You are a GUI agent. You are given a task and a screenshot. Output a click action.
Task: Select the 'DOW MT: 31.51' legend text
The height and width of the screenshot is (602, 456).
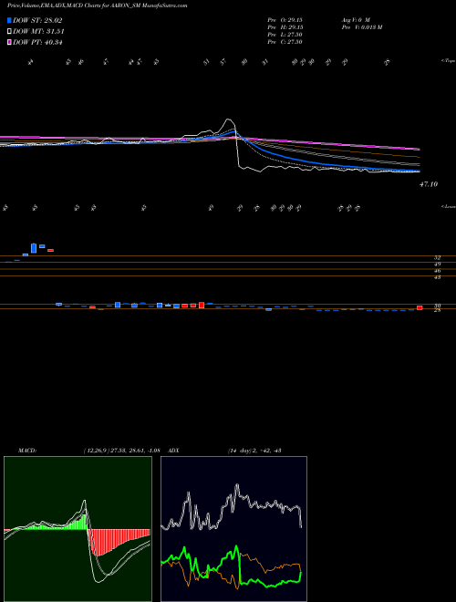click(x=38, y=32)
